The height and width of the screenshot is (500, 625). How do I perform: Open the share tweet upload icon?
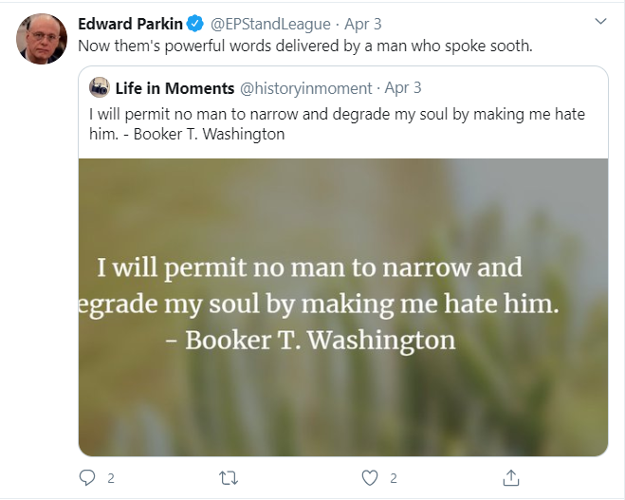click(x=510, y=477)
